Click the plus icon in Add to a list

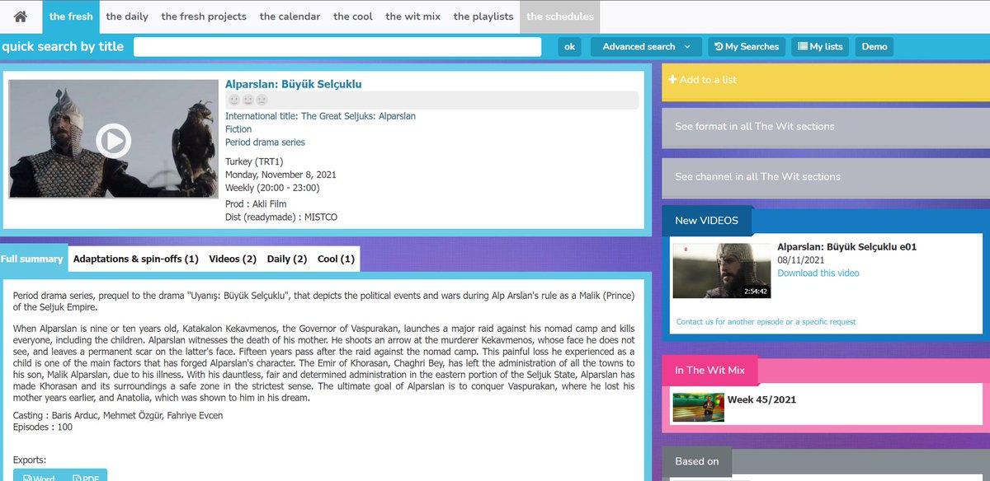point(672,80)
